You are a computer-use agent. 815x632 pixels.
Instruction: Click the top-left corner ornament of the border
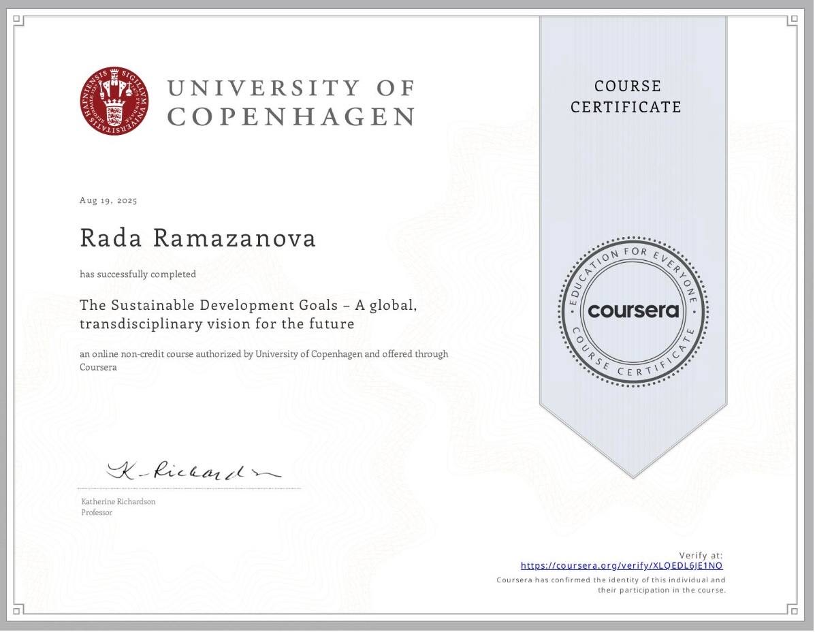tap(18, 20)
